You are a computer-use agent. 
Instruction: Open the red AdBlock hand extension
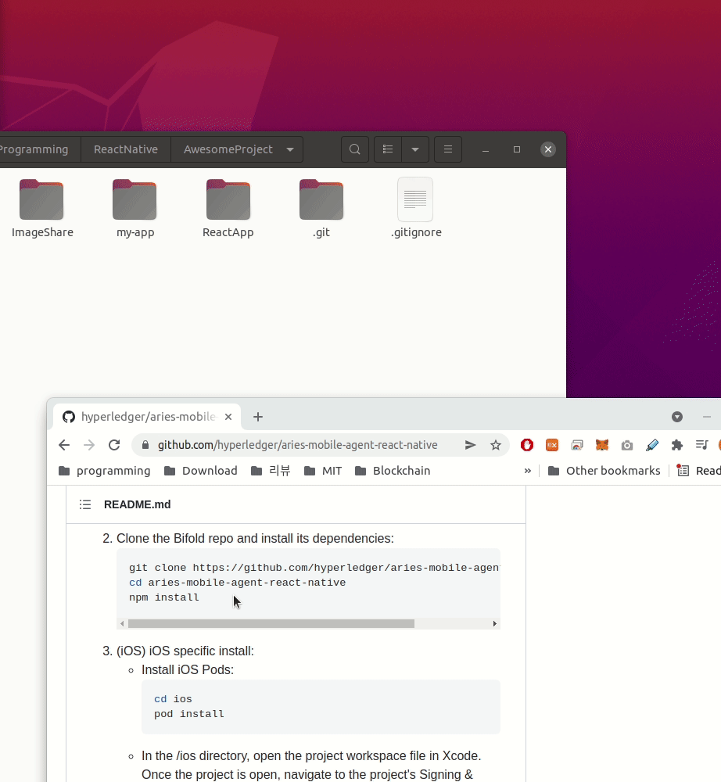(527, 445)
